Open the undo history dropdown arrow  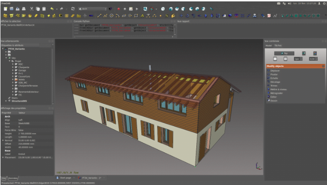(57, 9)
